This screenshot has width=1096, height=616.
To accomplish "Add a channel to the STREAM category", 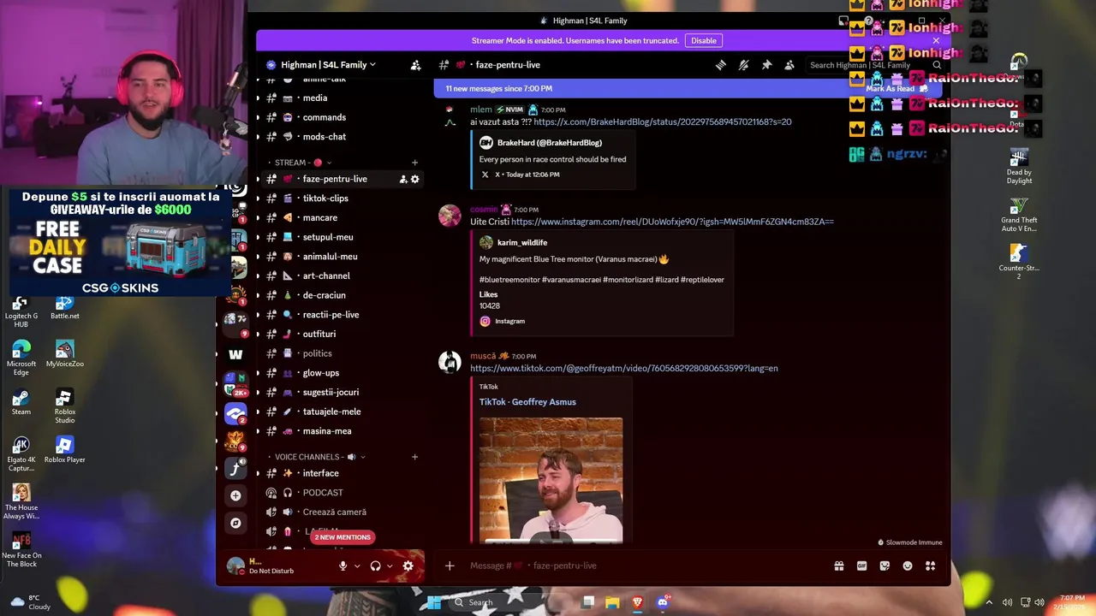I will (414, 163).
